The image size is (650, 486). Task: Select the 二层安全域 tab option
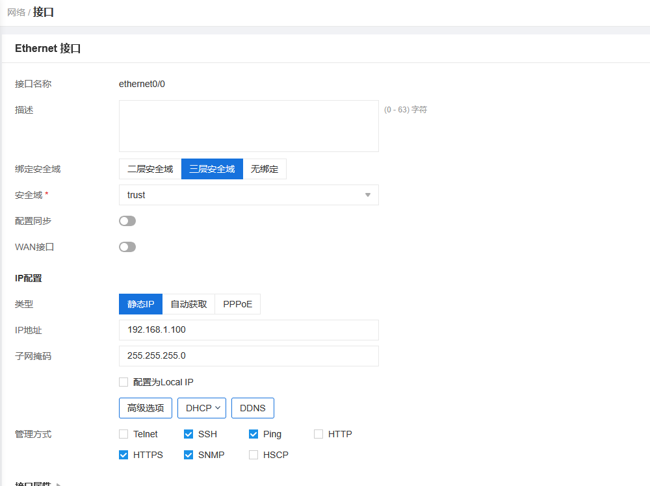tap(150, 169)
